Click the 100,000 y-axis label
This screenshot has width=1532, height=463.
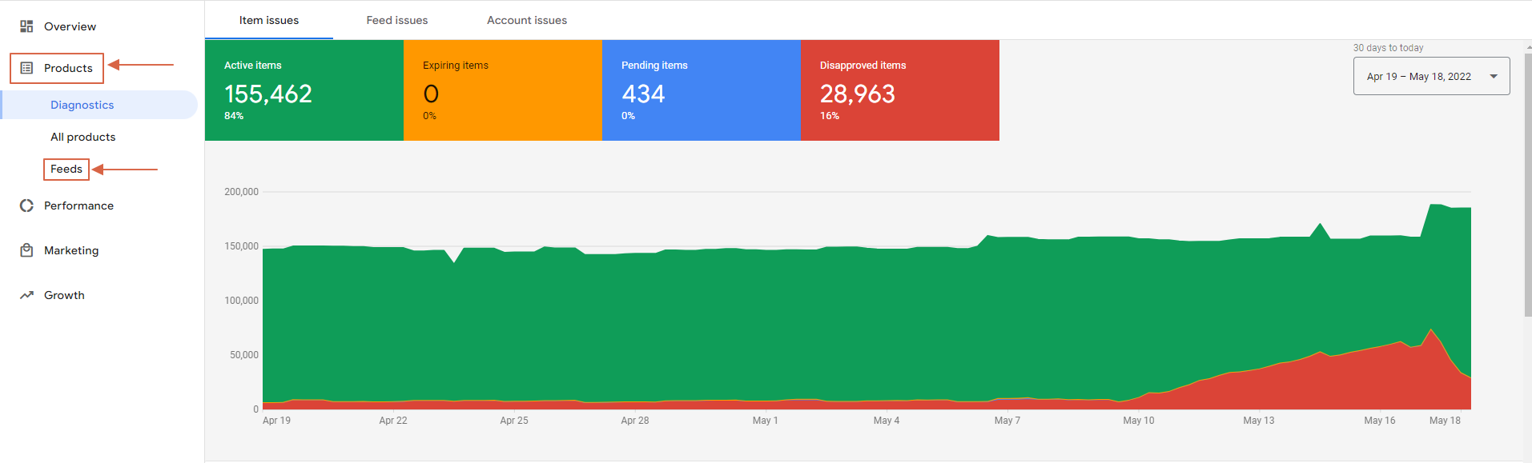pos(241,301)
